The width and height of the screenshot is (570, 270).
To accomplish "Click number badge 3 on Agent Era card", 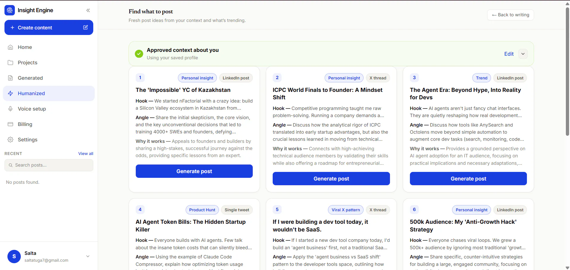I will (x=414, y=78).
